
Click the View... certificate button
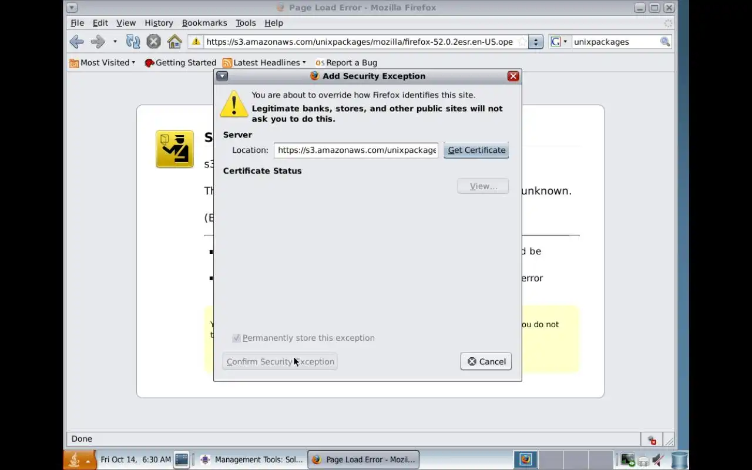point(483,186)
